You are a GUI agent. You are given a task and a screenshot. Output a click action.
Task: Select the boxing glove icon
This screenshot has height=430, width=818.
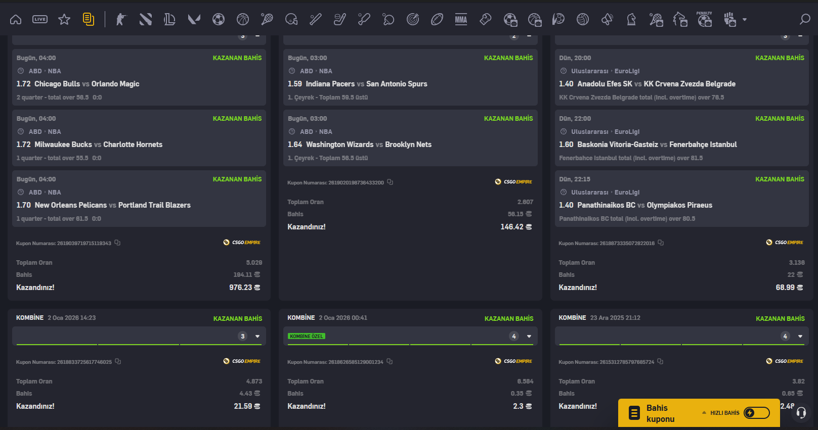point(486,20)
